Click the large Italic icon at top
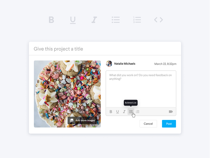Image resolution: width=210 pixels, height=158 pixels. 94,20
